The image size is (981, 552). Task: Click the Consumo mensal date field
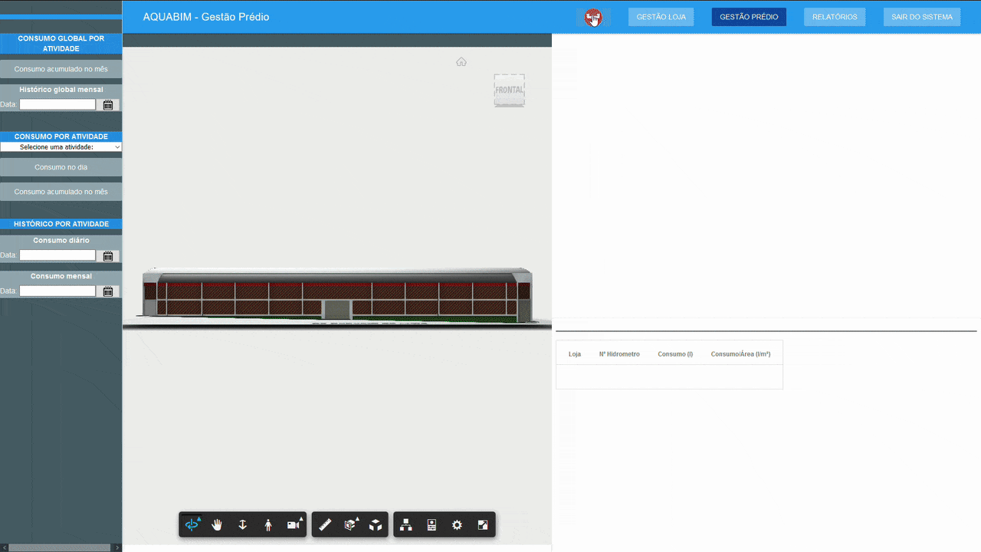tap(57, 291)
